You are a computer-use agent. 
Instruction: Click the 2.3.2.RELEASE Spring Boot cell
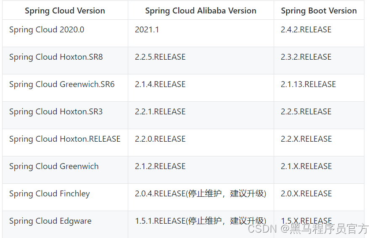coord(306,57)
